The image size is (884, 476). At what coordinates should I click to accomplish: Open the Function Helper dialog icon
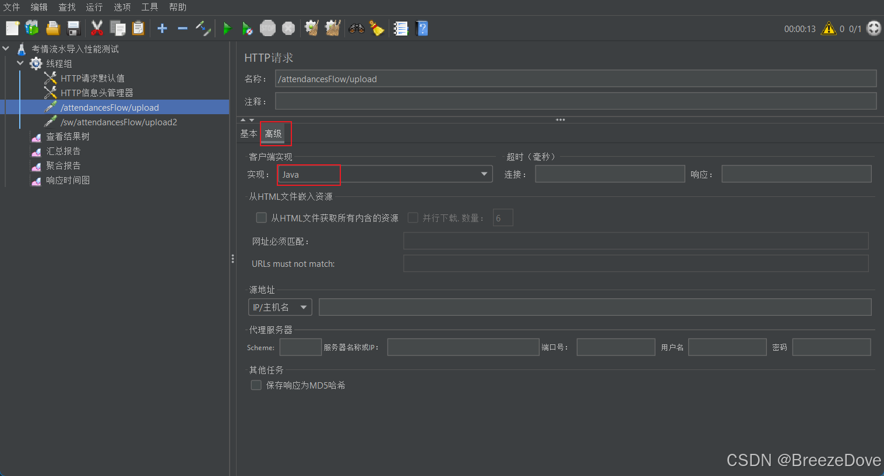coord(400,28)
